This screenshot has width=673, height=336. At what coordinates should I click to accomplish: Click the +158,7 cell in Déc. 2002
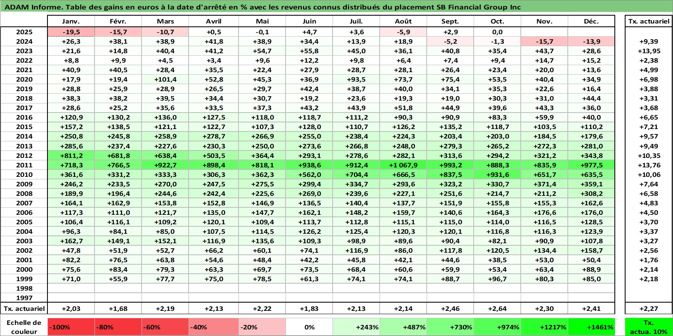click(591, 251)
